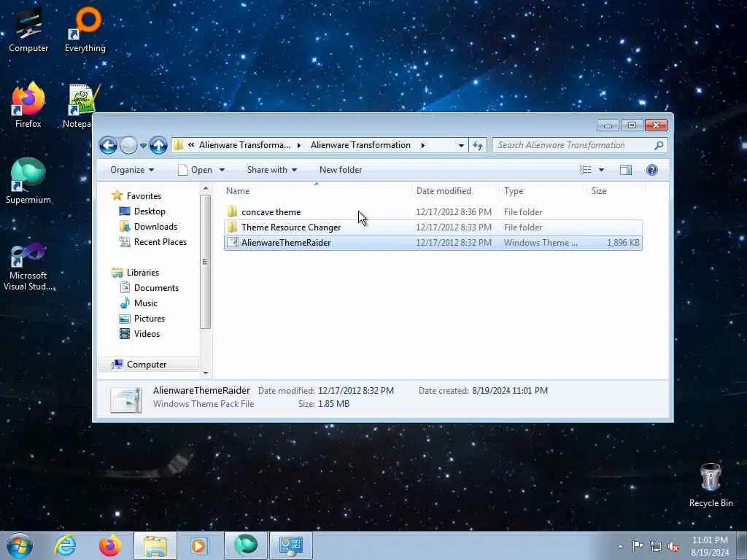The image size is (747, 560).
Task: Click the navigation pane scroll up arrow
Action: click(x=205, y=189)
